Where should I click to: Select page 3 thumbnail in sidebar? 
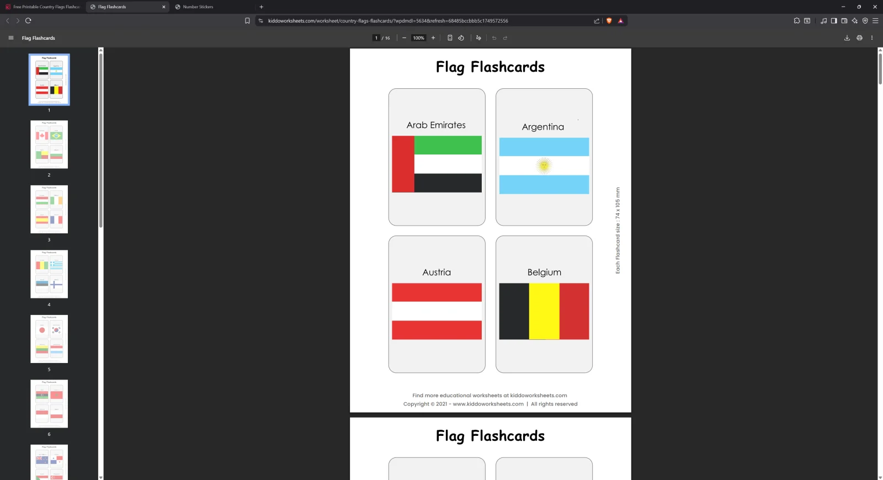coord(49,209)
